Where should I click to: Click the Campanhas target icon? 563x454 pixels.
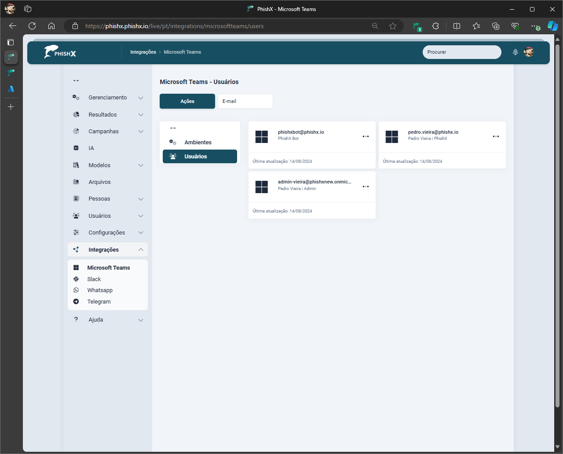click(x=76, y=131)
